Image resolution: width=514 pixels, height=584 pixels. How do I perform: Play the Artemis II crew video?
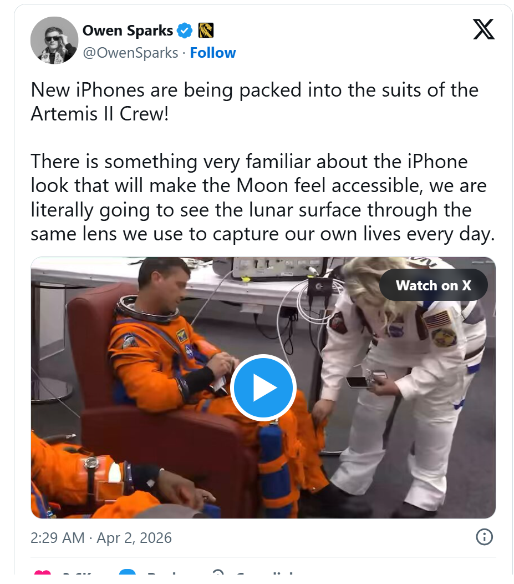tap(263, 387)
